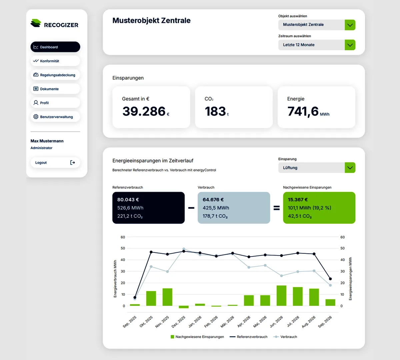Click the Benutzerverwaltung gear icon
The image size is (400, 360).
(36, 117)
